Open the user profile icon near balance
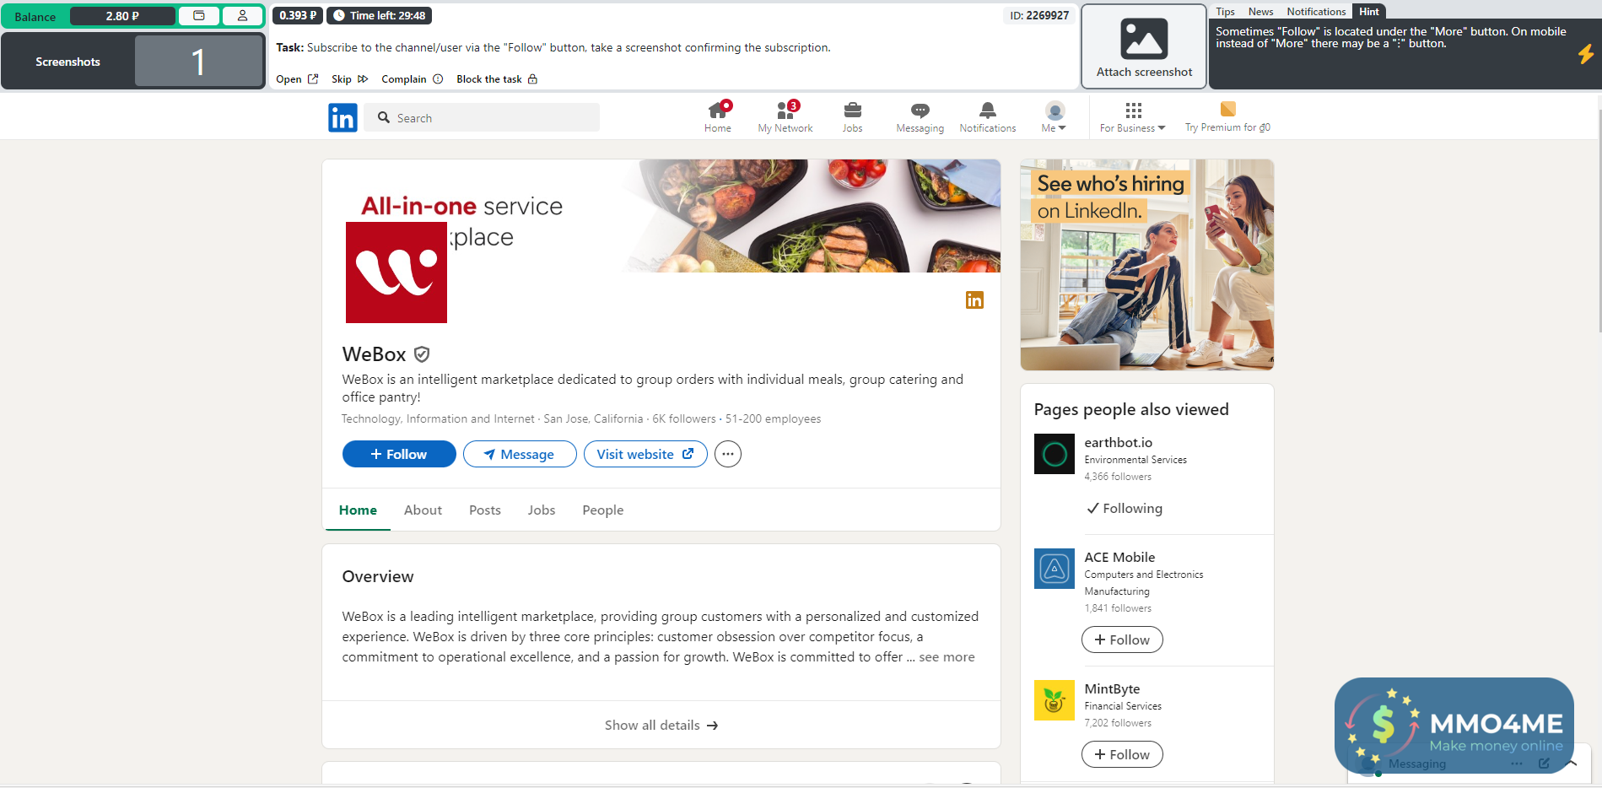 coord(243,16)
